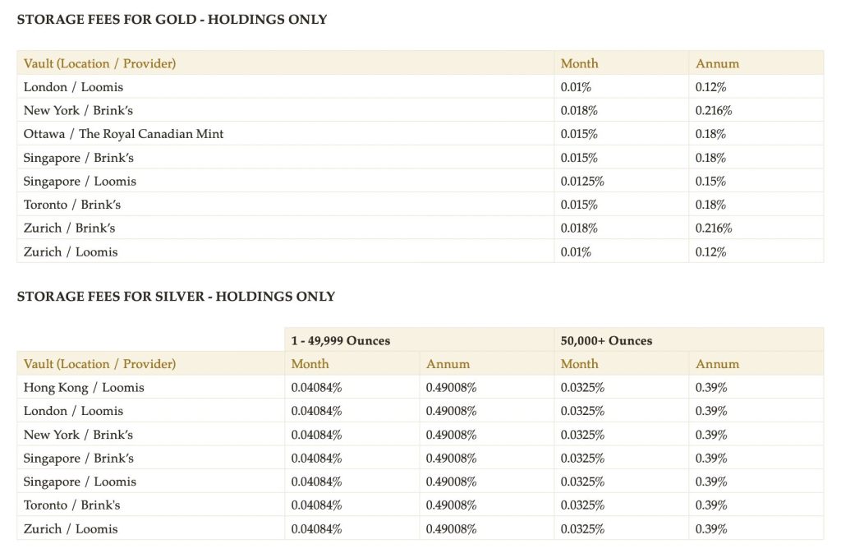The width and height of the screenshot is (841, 558).
Task: Click the silver table Vault (Location / Provider) header
Action: tap(99, 364)
